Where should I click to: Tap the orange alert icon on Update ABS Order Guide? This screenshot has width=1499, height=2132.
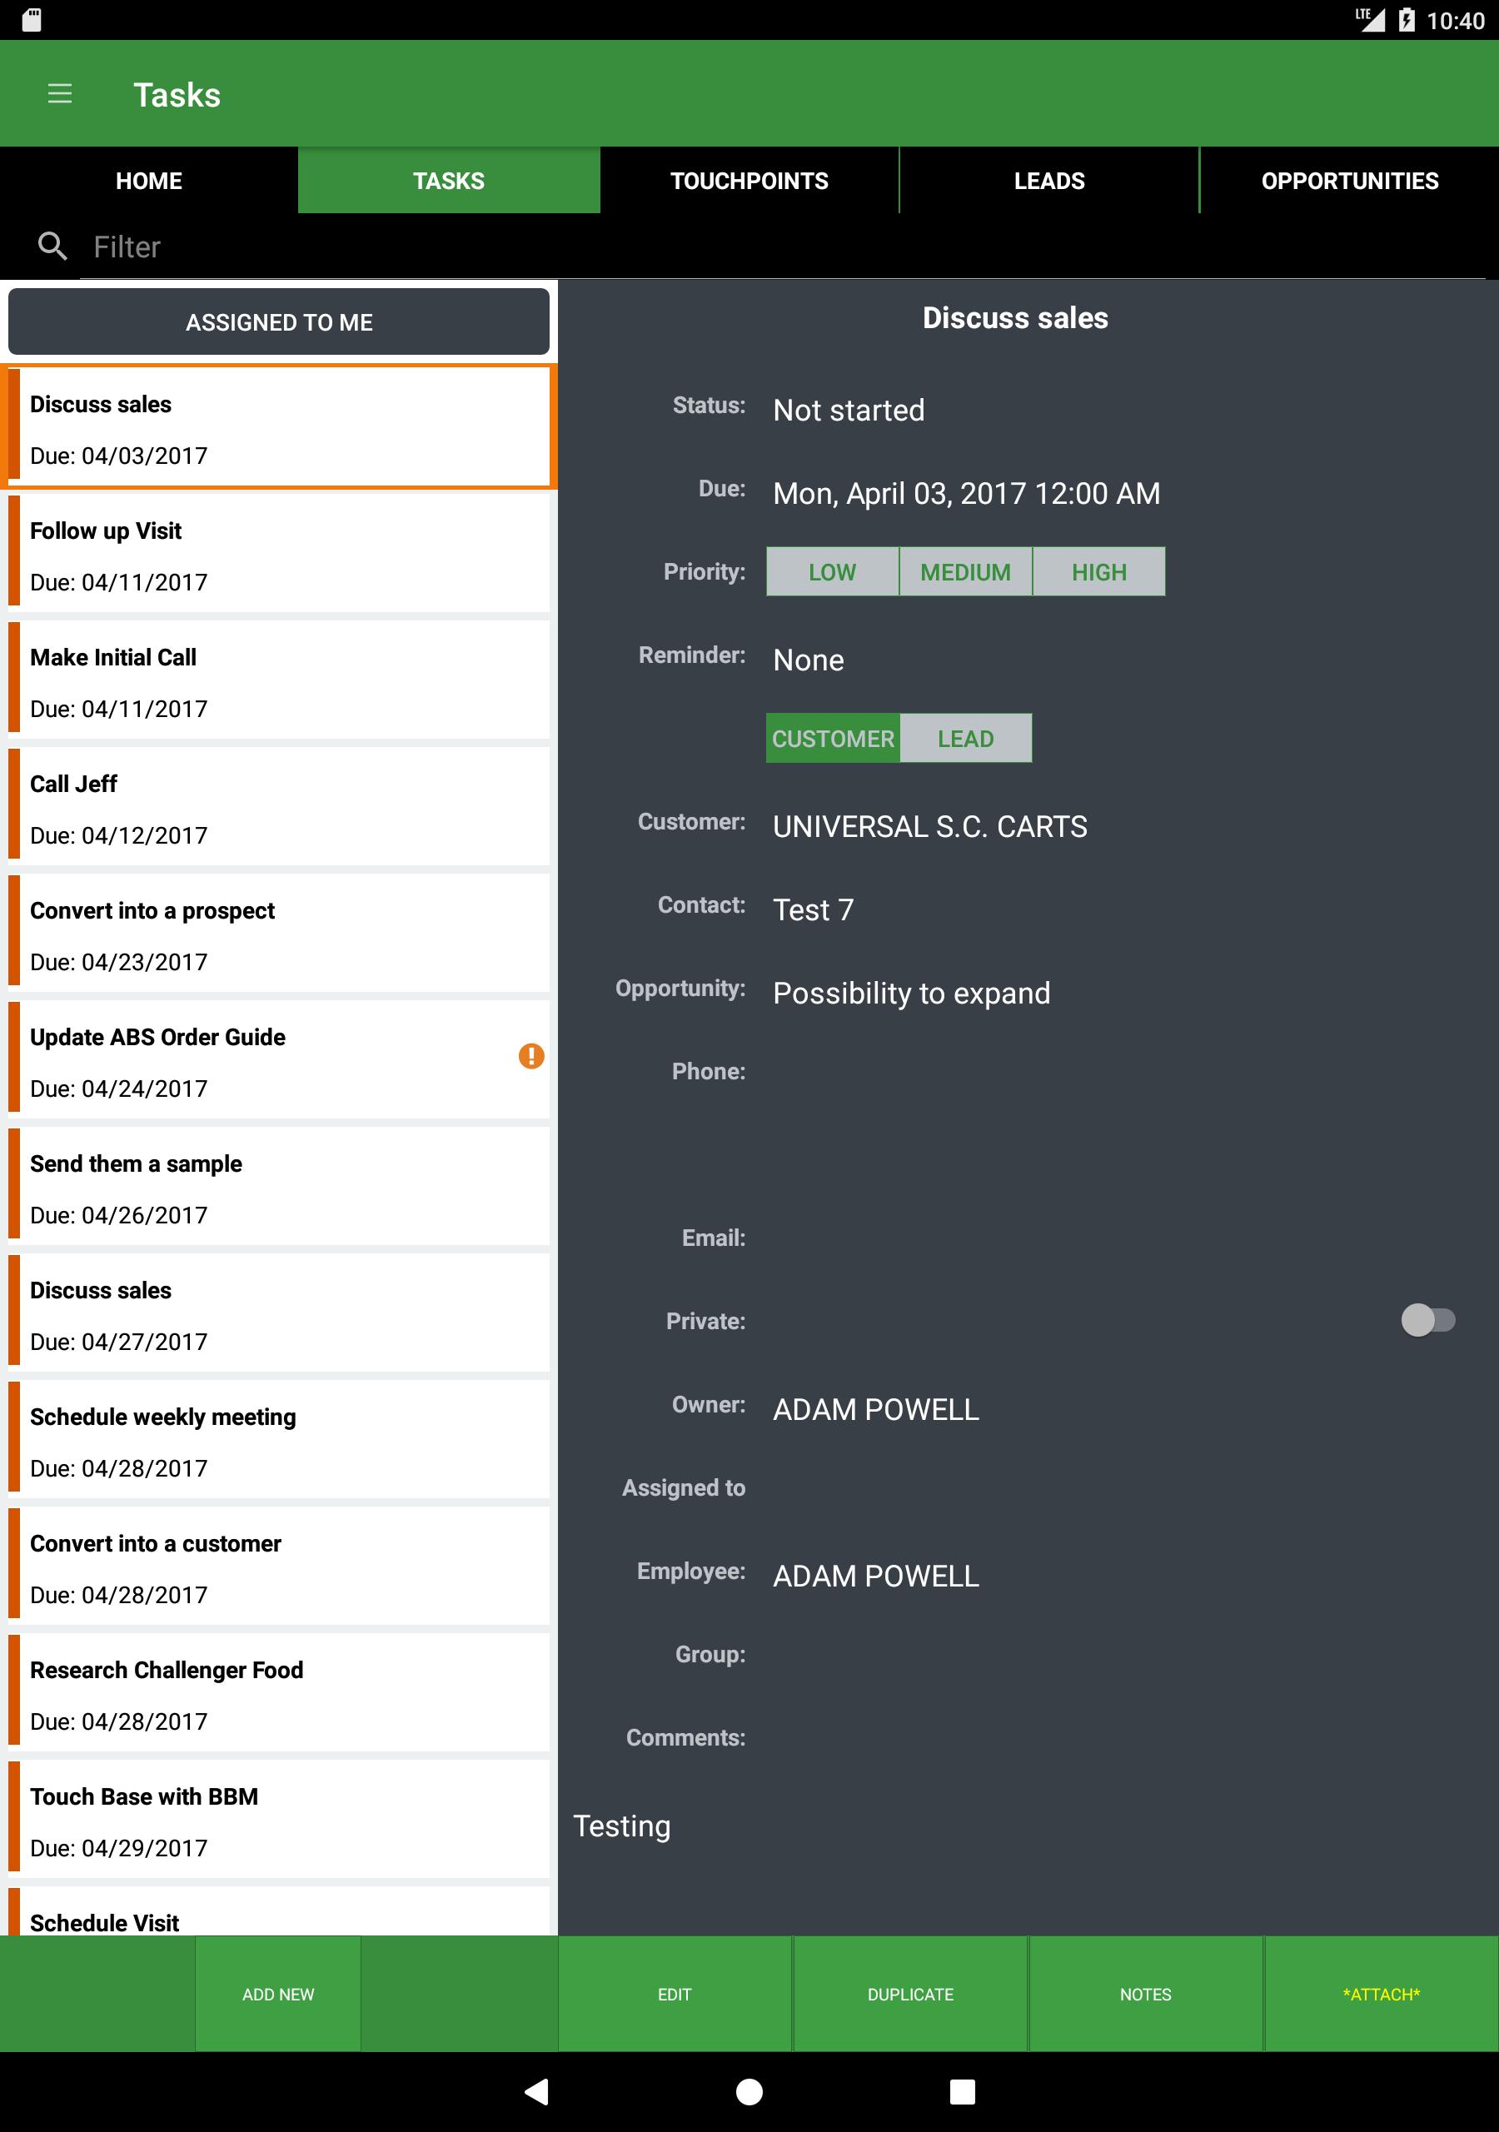click(x=530, y=1056)
